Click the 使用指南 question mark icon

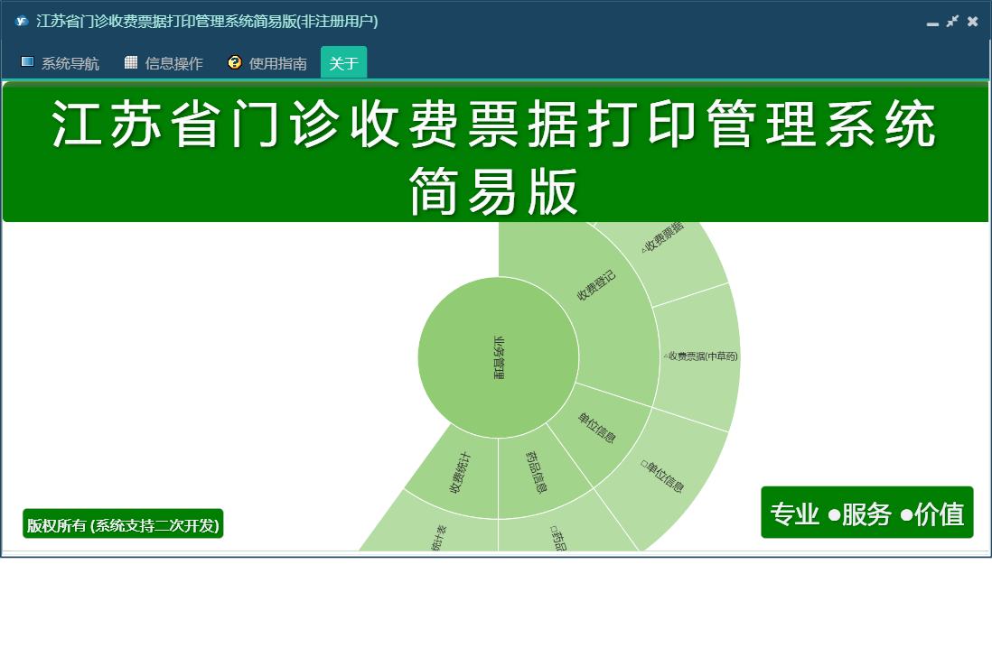click(x=235, y=62)
